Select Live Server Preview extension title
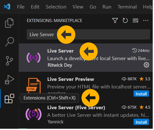The height and width of the screenshot is (130, 154). [71, 79]
